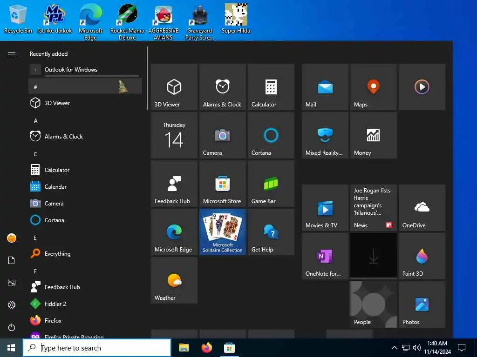This screenshot has width=477, height=357.
Task: Open the Cortana tile
Action: [271, 135]
